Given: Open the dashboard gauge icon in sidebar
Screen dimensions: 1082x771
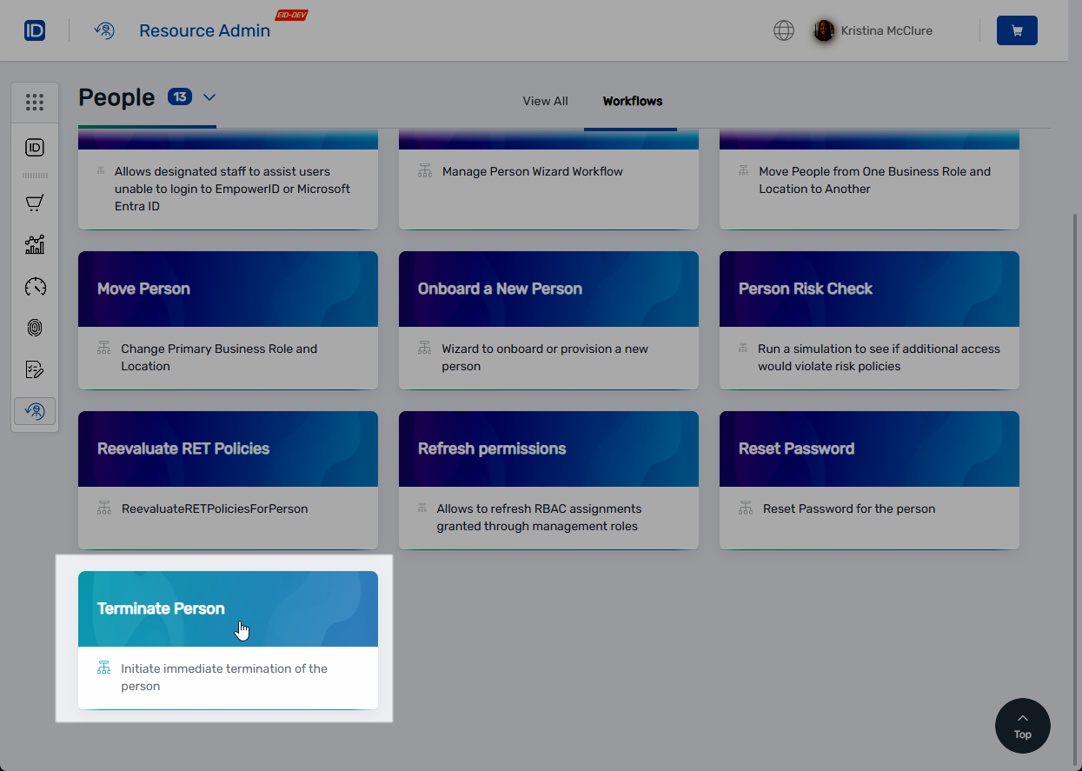Looking at the screenshot, I should (x=35, y=286).
